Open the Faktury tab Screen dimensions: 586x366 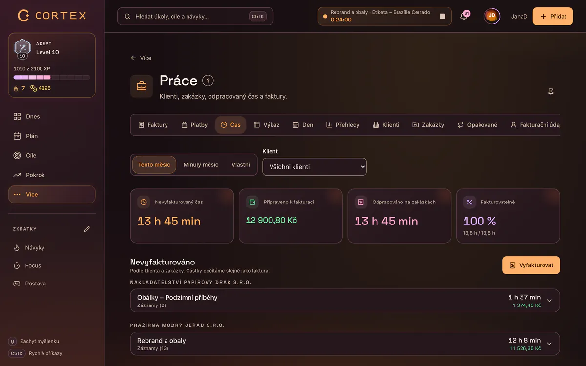point(153,125)
